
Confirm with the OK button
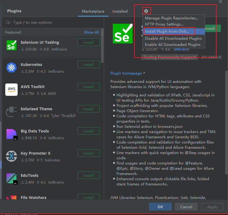[x=160, y=207]
